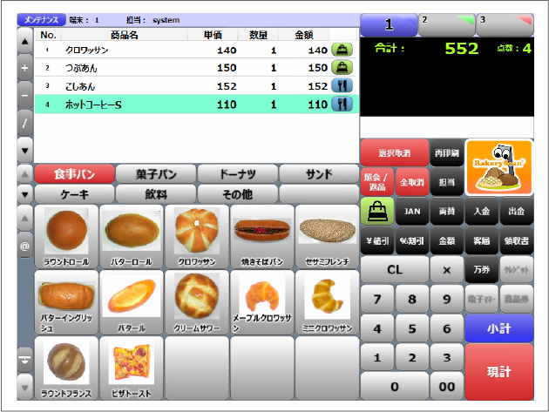This screenshot has height=412, width=549.
Task: Open the サンド category
Action: pyautogui.click(x=319, y=174)
